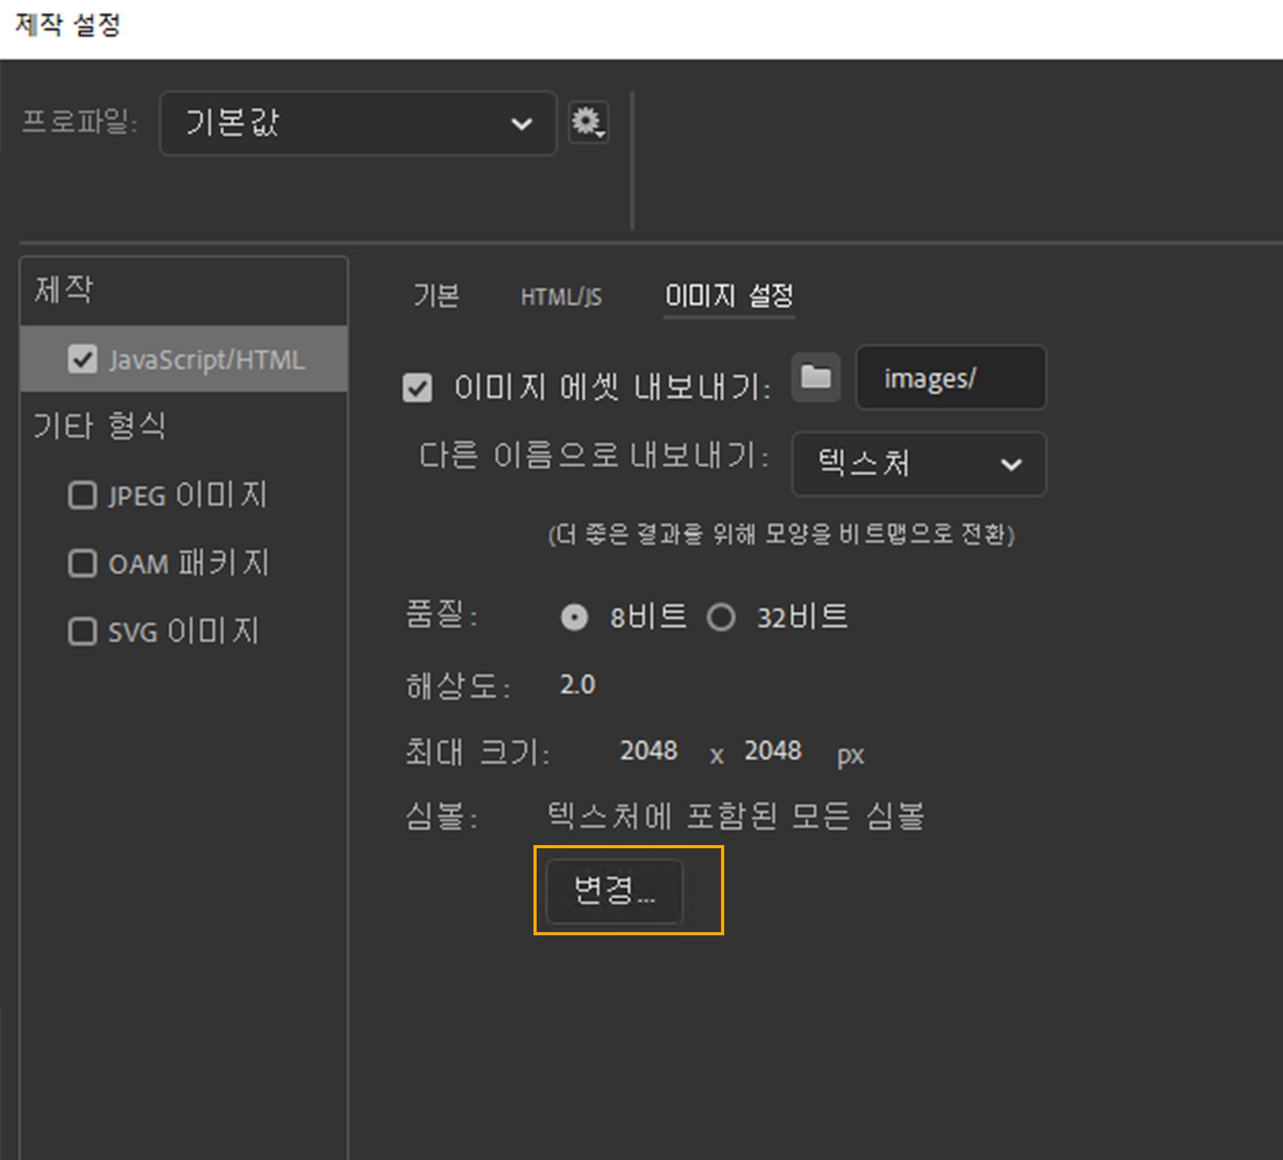Switch to the HTML/JS tab
The image size is (1283, 1160).
pos(561,297)
